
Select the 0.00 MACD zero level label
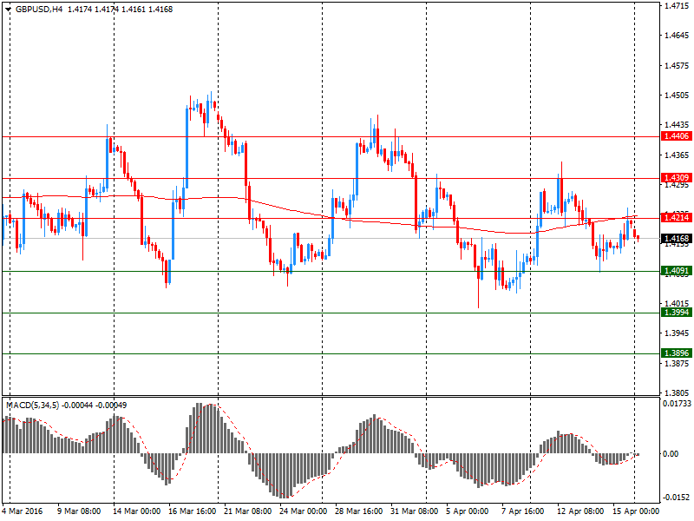pos(671,453)
